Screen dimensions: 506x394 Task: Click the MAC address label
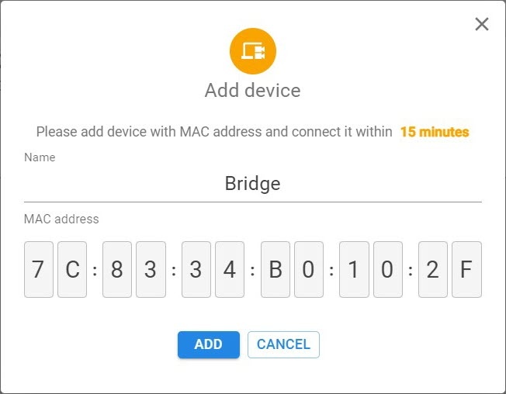pos(61,219)
